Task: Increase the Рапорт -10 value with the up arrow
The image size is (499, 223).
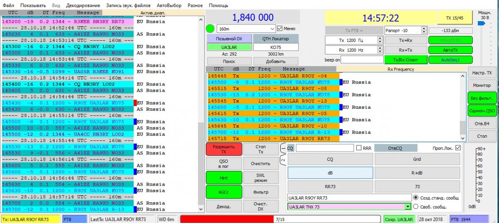Action: coord(424,29)
